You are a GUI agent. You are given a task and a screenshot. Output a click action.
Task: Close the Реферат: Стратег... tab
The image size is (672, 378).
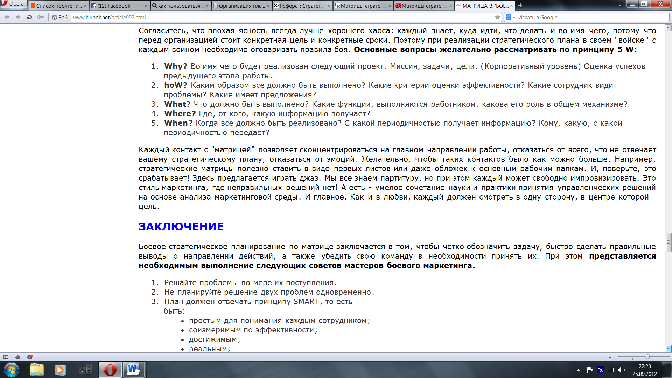pyautogui.click(x=329, y=6)
